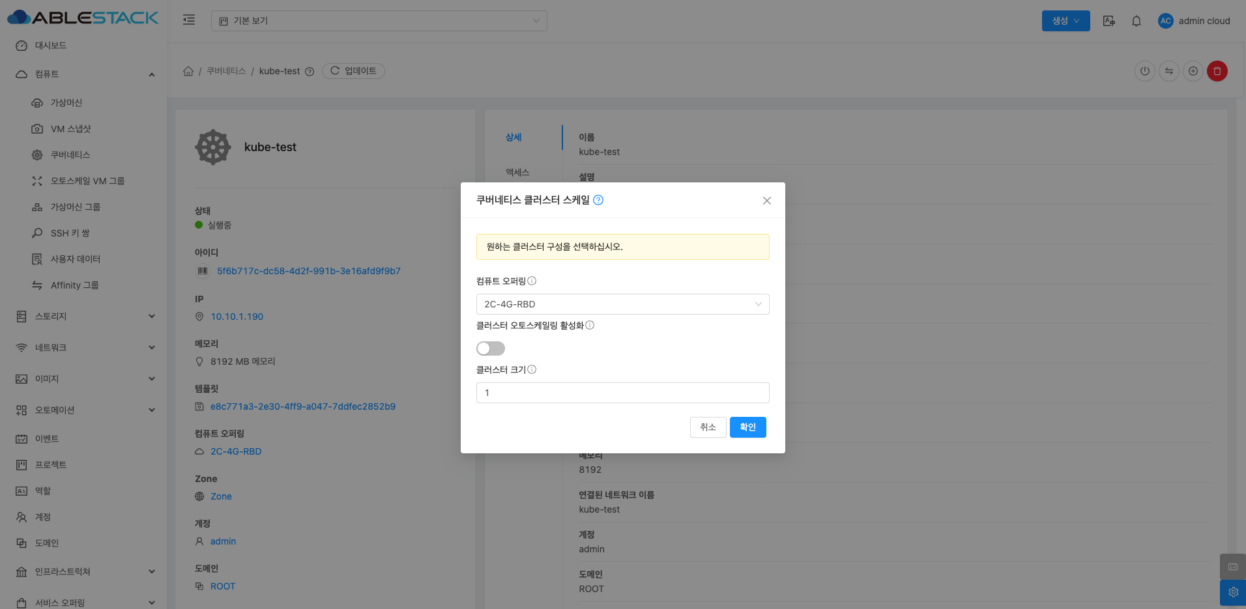
Task: Open the compute offering 2C-4G-RBD dropdown
Action: 622,304
